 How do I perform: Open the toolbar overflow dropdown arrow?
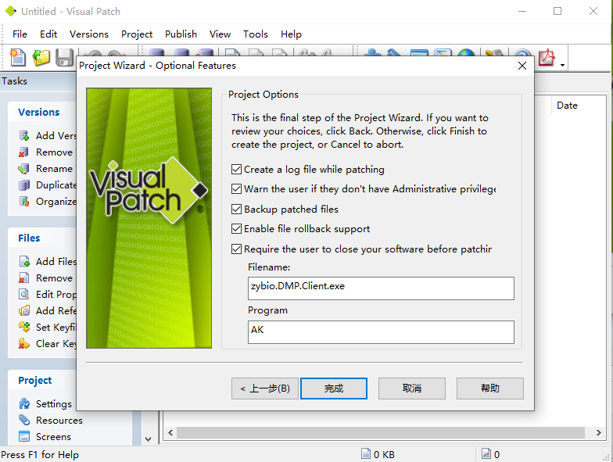[562, 65]
